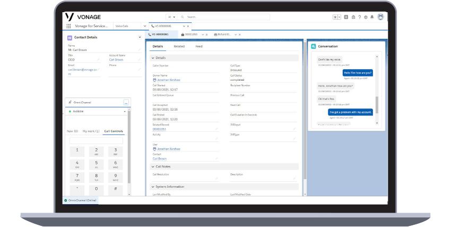Viewport: 451px width, 227px height.
Task: Collapse the System Information section
Action: click(153, 187)
